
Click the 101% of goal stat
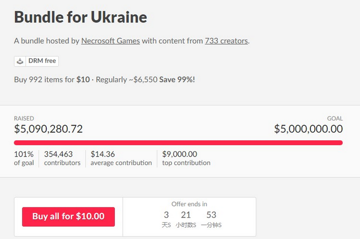point(24,158)
